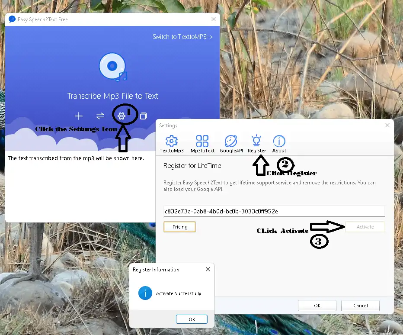Viewport: 403px width, 335px height.
Task: Click the transcribed text output area
Action: pyautogui.click(x=80, y=187)
